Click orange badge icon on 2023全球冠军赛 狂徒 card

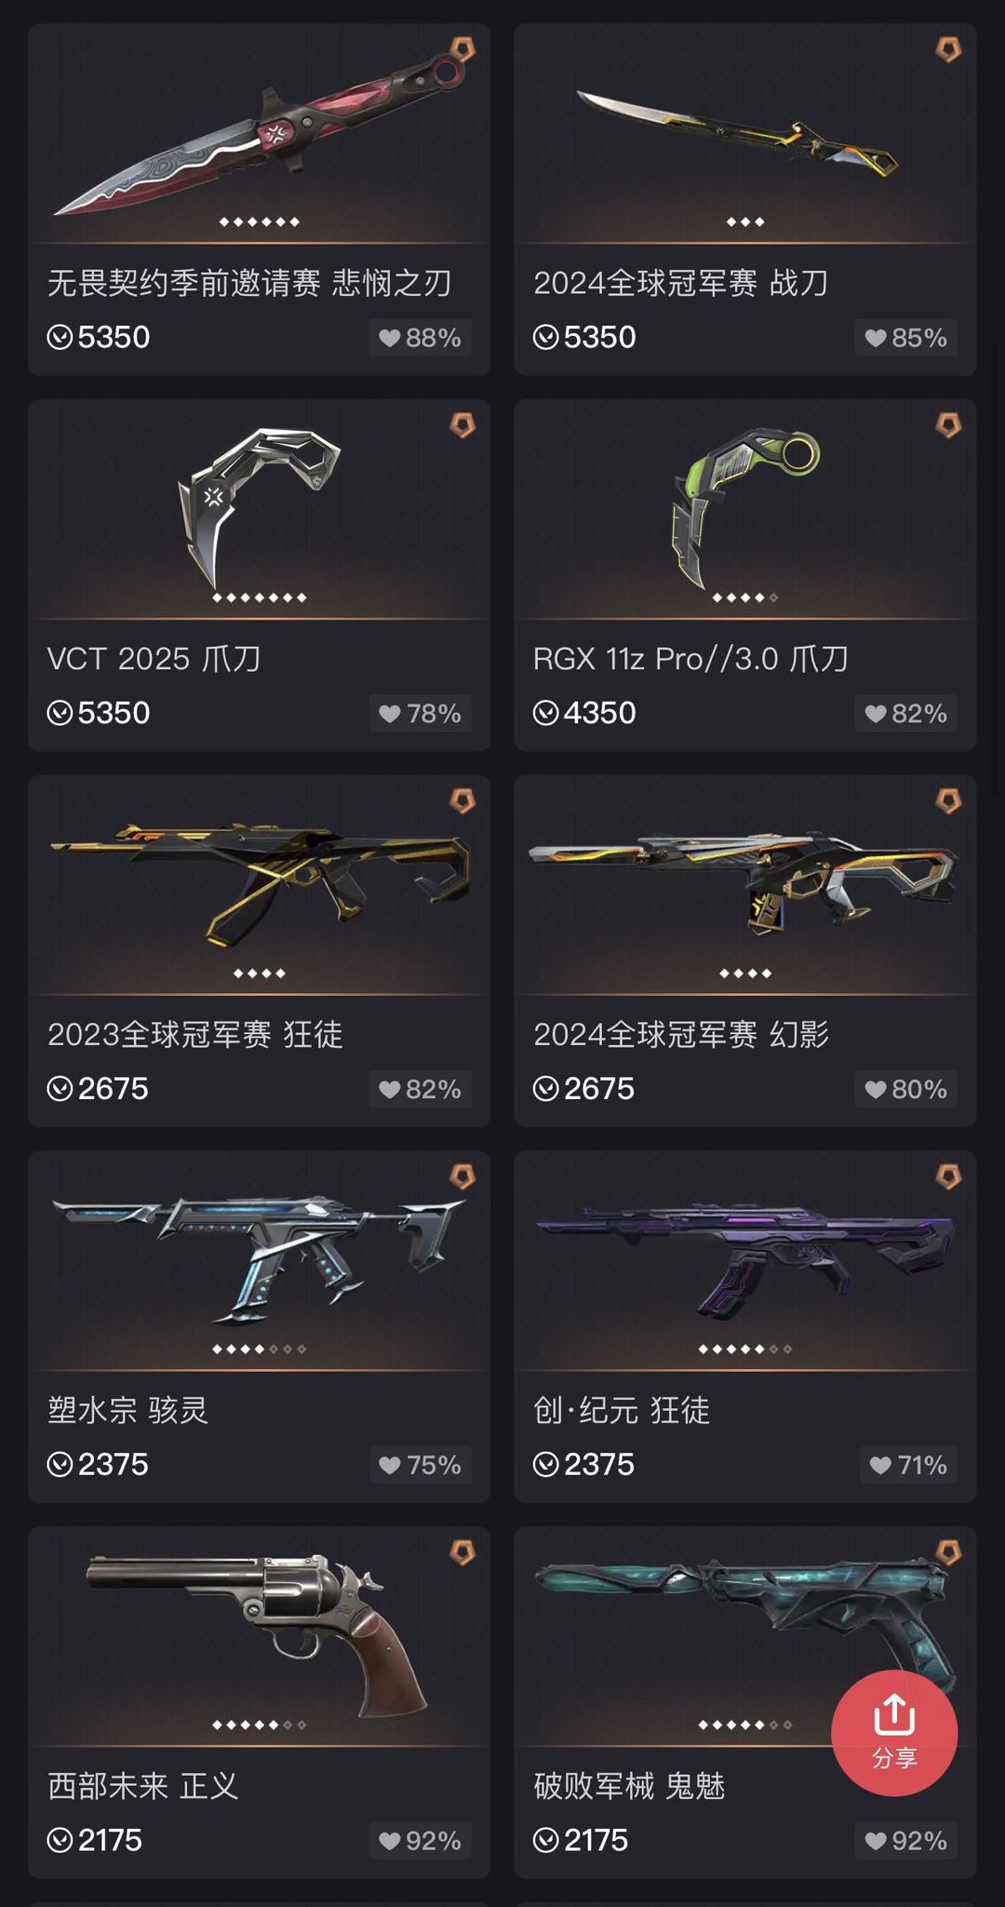[x=462, y=801]
